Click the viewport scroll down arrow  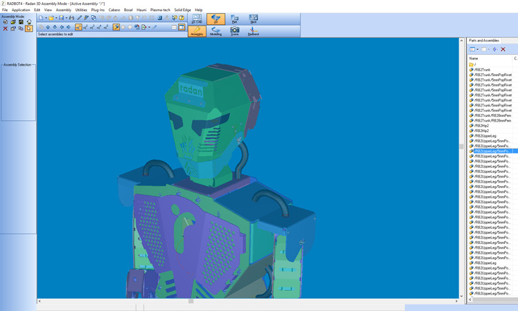coord(461,296)
